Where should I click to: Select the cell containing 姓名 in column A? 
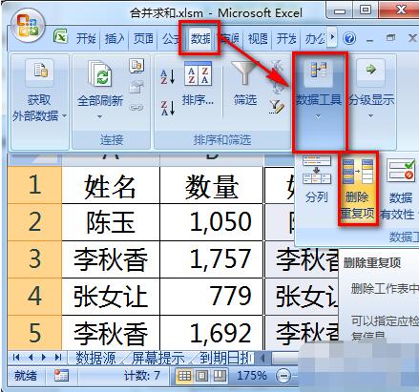click(x=111, y=185)
